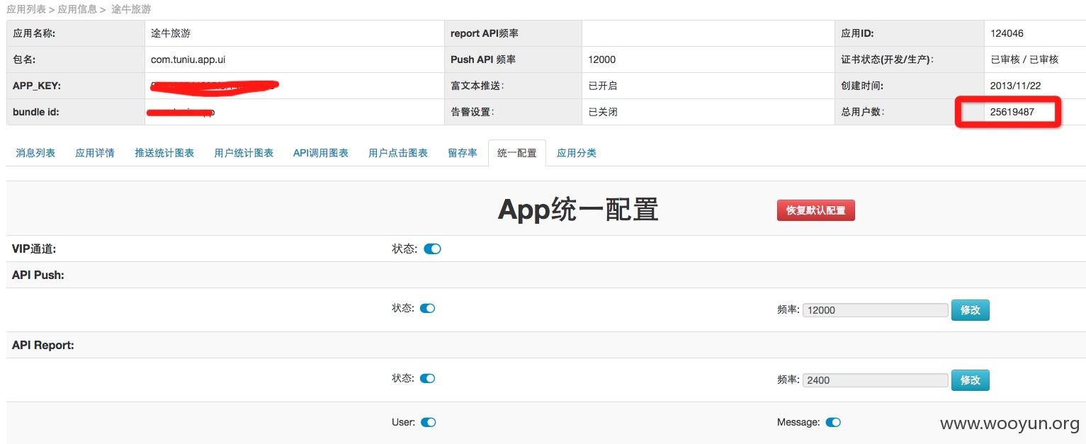
Task: Toggle the VIP通道 status switch
Action: click(432, 249)
